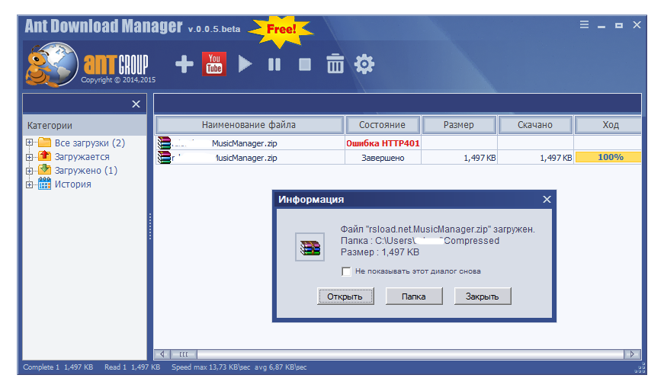Click the Завершено status cell

[x=383, y=158]
